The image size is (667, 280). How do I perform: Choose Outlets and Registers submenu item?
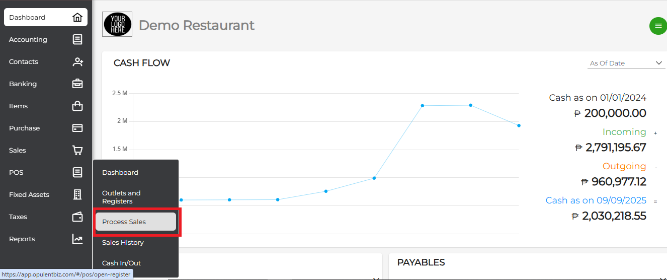pos(121,197)
